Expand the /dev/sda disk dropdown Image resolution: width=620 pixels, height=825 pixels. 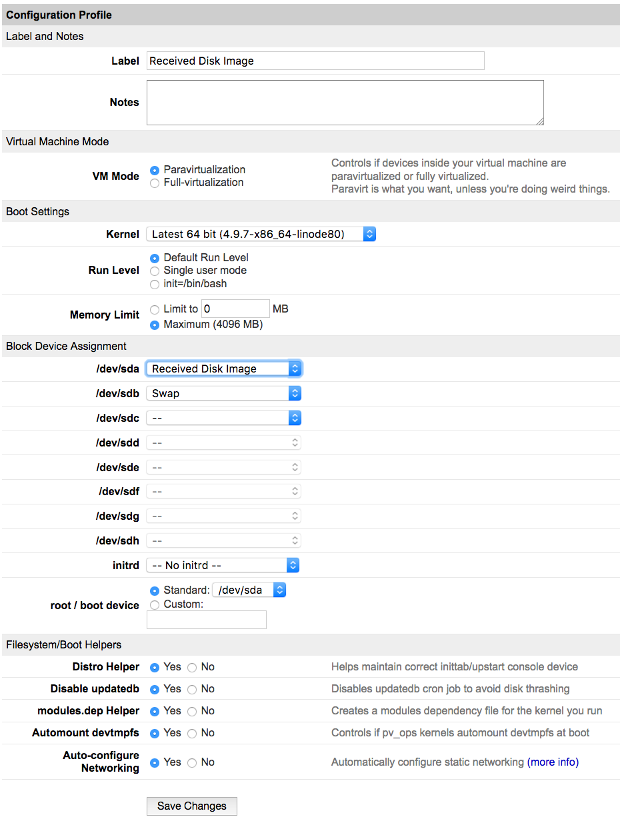(223, 369)
